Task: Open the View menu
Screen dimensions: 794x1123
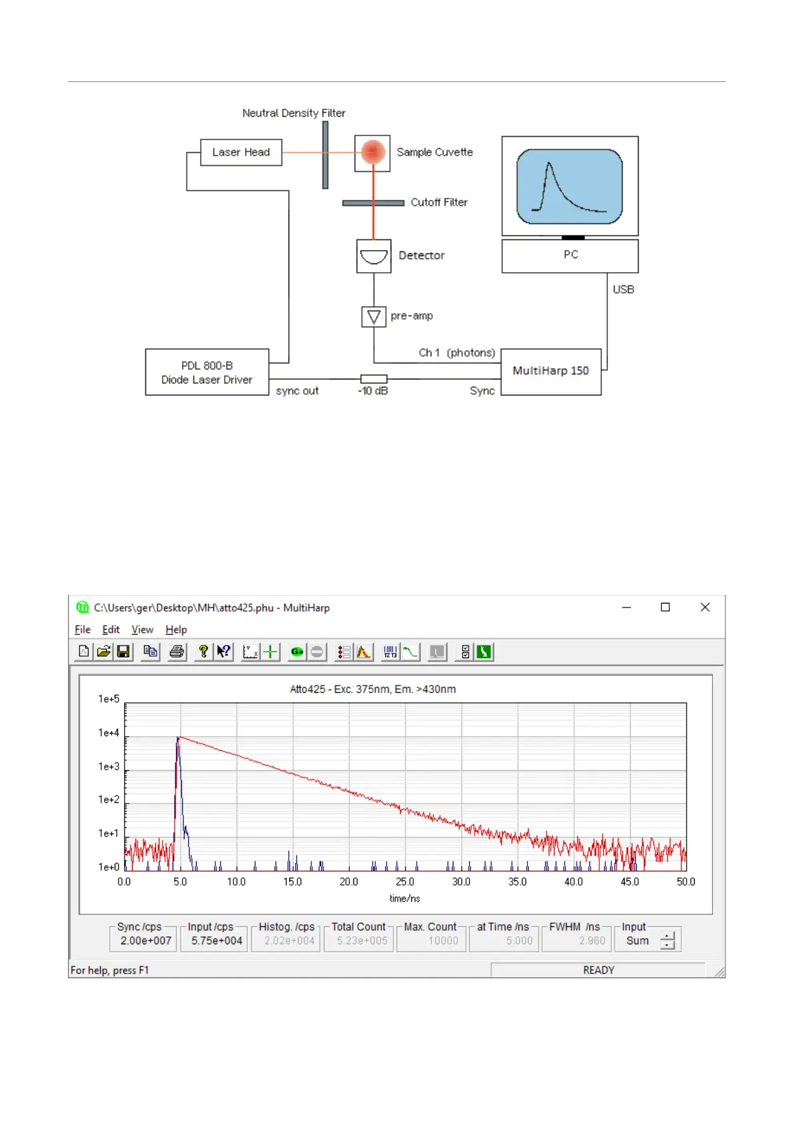Action: point(142,630)
